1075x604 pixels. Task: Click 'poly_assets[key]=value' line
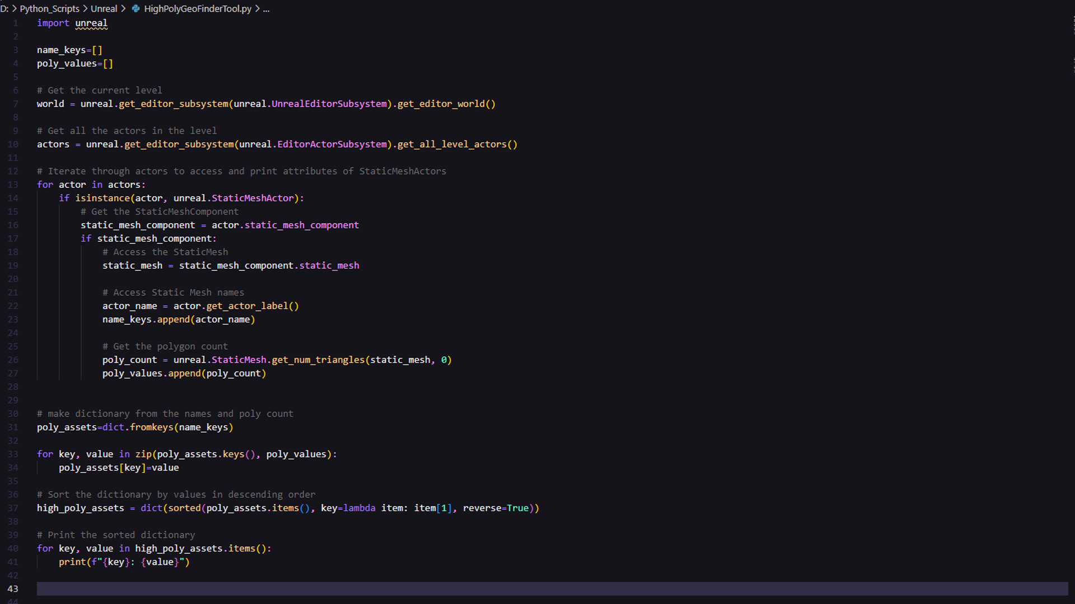click(119, 468)
